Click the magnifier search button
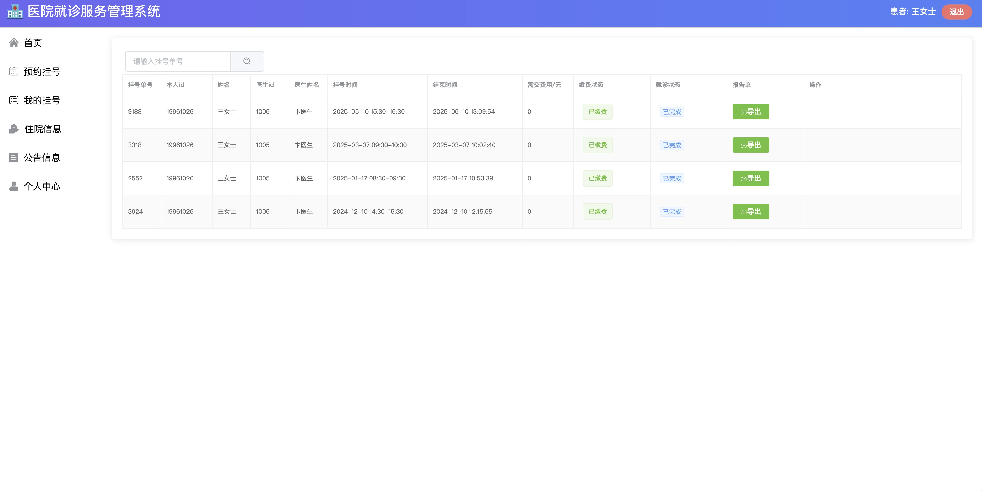 pos(247,62)
